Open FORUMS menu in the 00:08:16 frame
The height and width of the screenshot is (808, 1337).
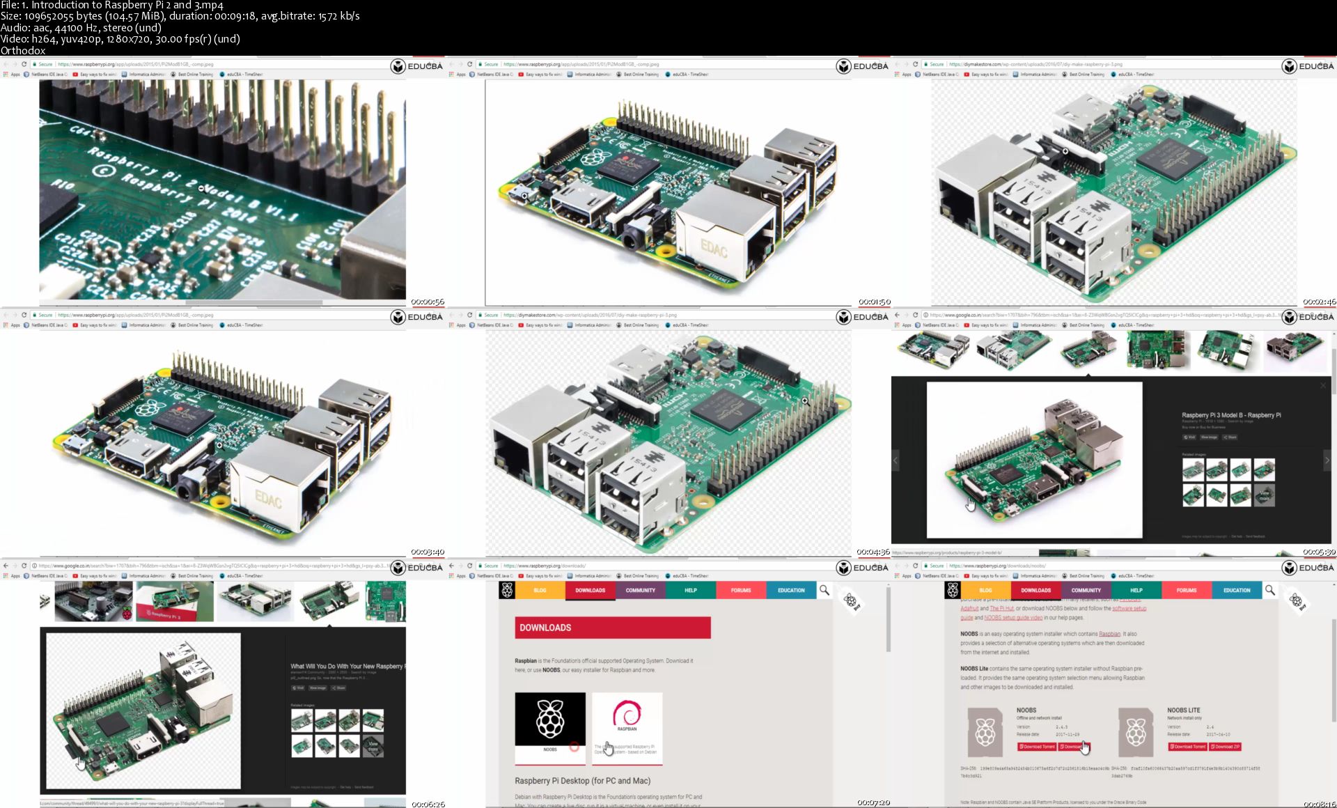1187,590
